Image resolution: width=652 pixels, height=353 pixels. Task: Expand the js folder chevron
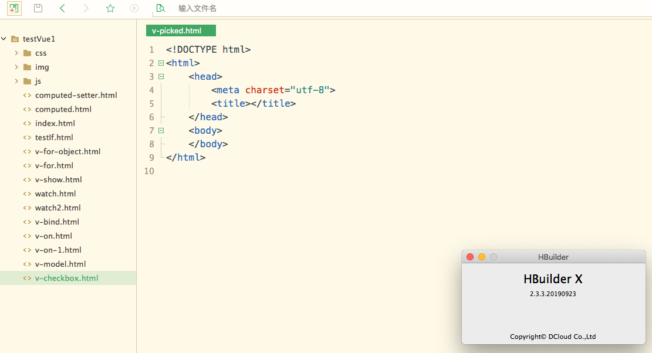(x=16, y=81)
